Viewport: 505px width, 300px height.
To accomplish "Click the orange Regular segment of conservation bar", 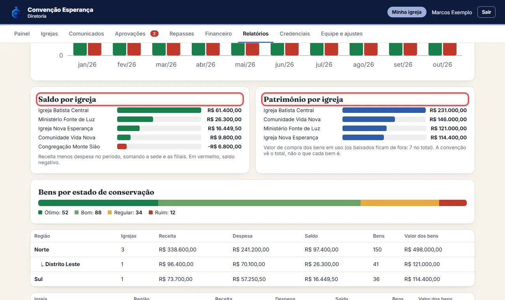I will tap(400, 203).
